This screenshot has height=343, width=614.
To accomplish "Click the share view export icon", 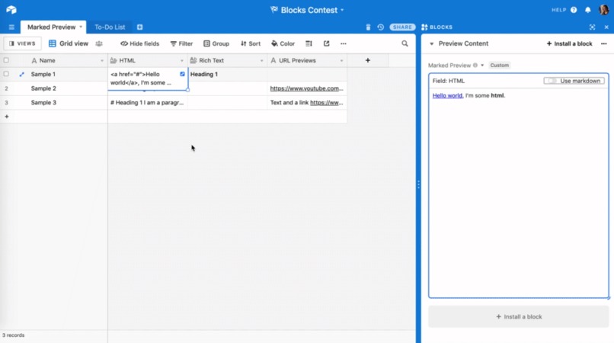I will click(326, 43).
